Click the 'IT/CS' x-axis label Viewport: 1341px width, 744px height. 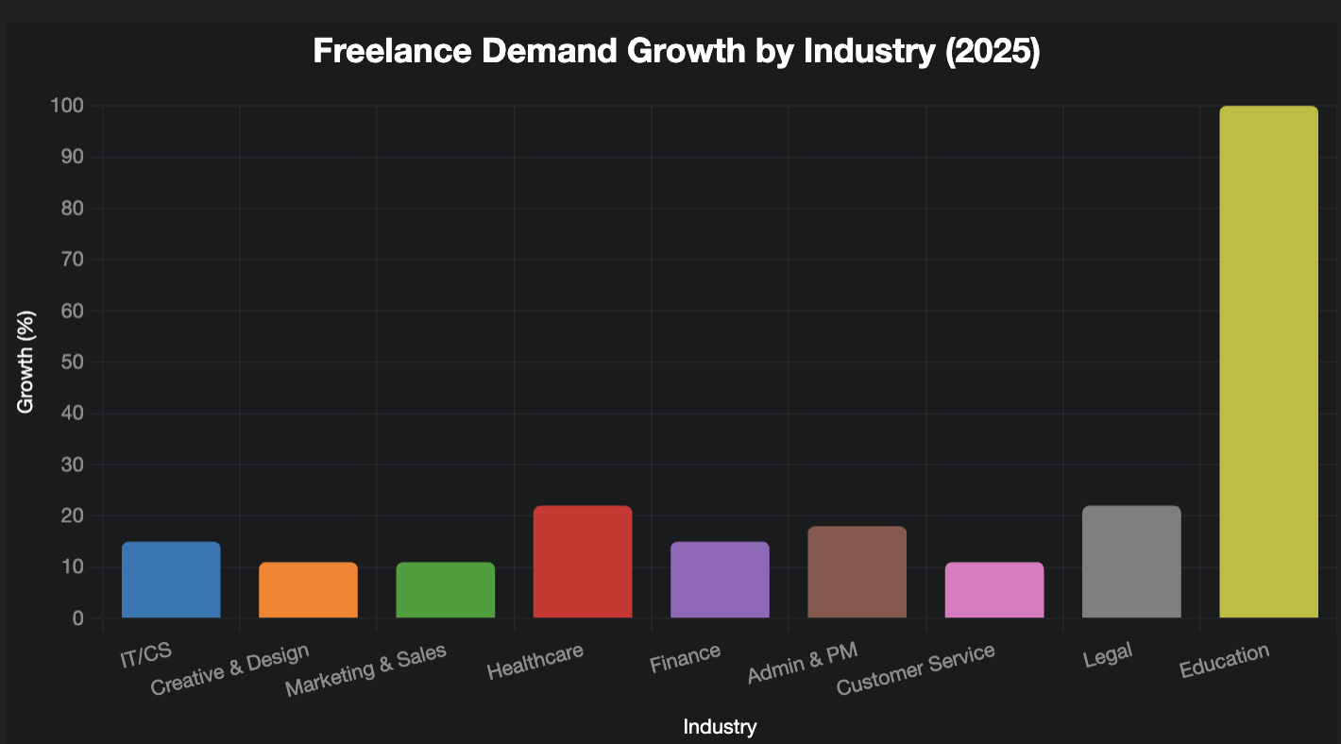[x=145, y=656]
